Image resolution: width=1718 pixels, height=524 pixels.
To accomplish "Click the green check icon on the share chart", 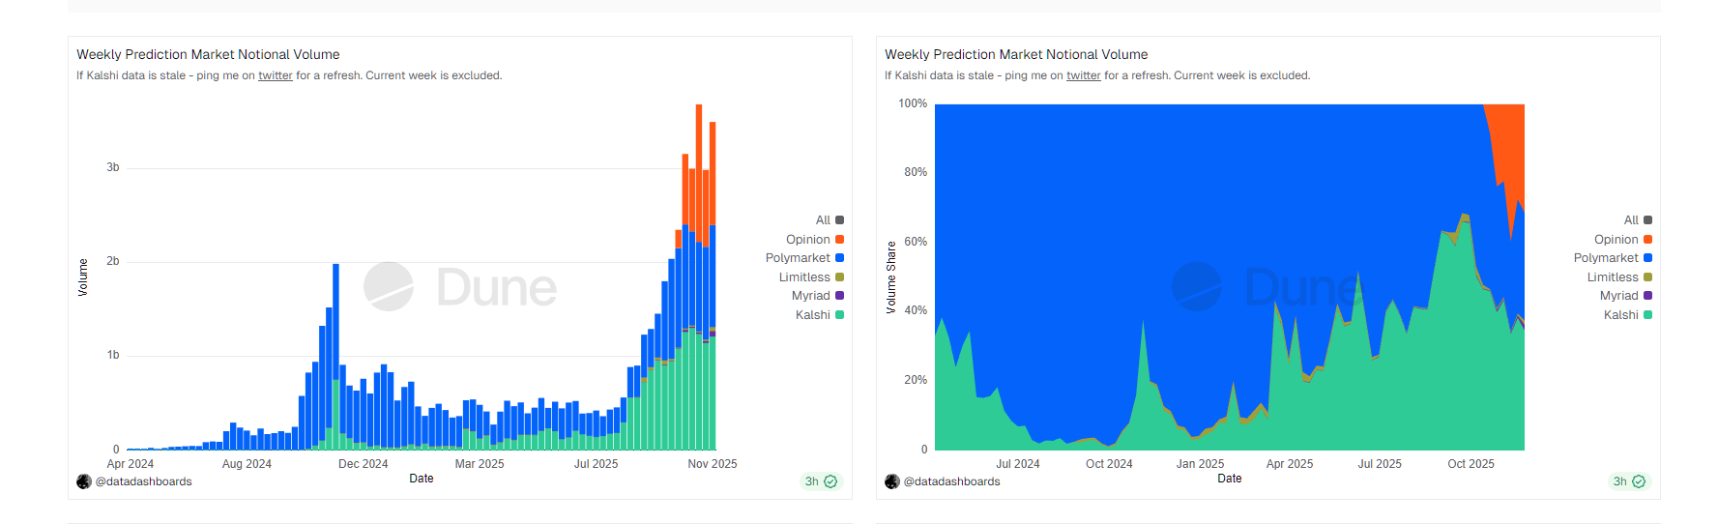I will 1639,481.
